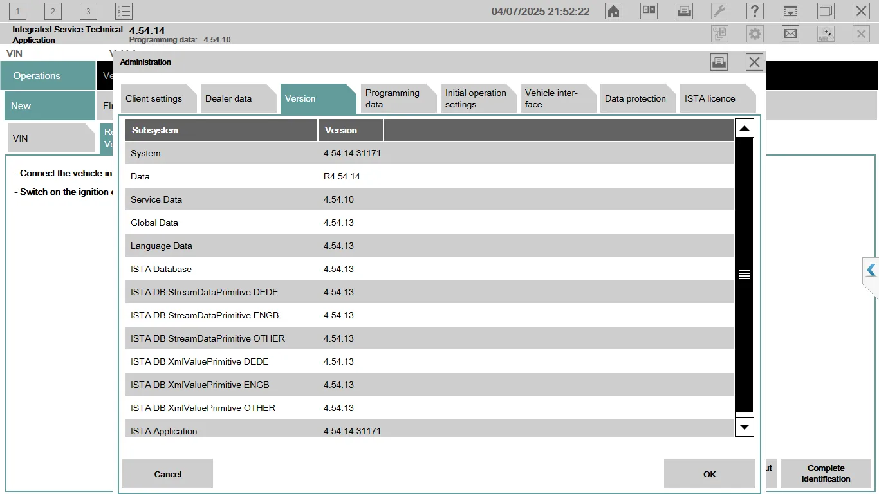Switch to Vehicle interface tab
The width and height of the screenshot is (879, 494).
click(557, 98)
